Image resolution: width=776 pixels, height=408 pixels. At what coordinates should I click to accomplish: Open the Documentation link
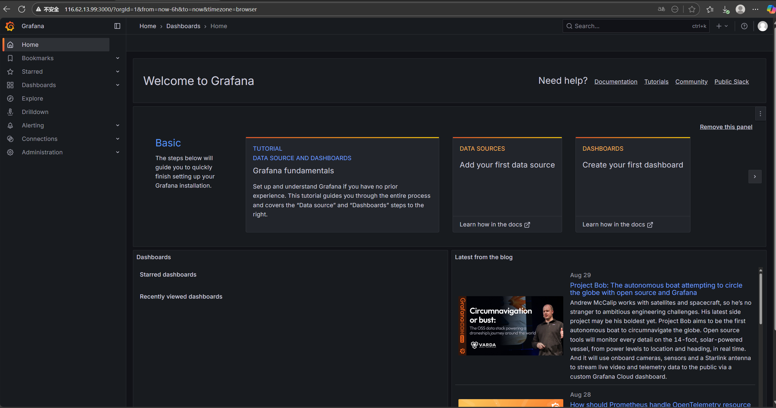(616, 82)
